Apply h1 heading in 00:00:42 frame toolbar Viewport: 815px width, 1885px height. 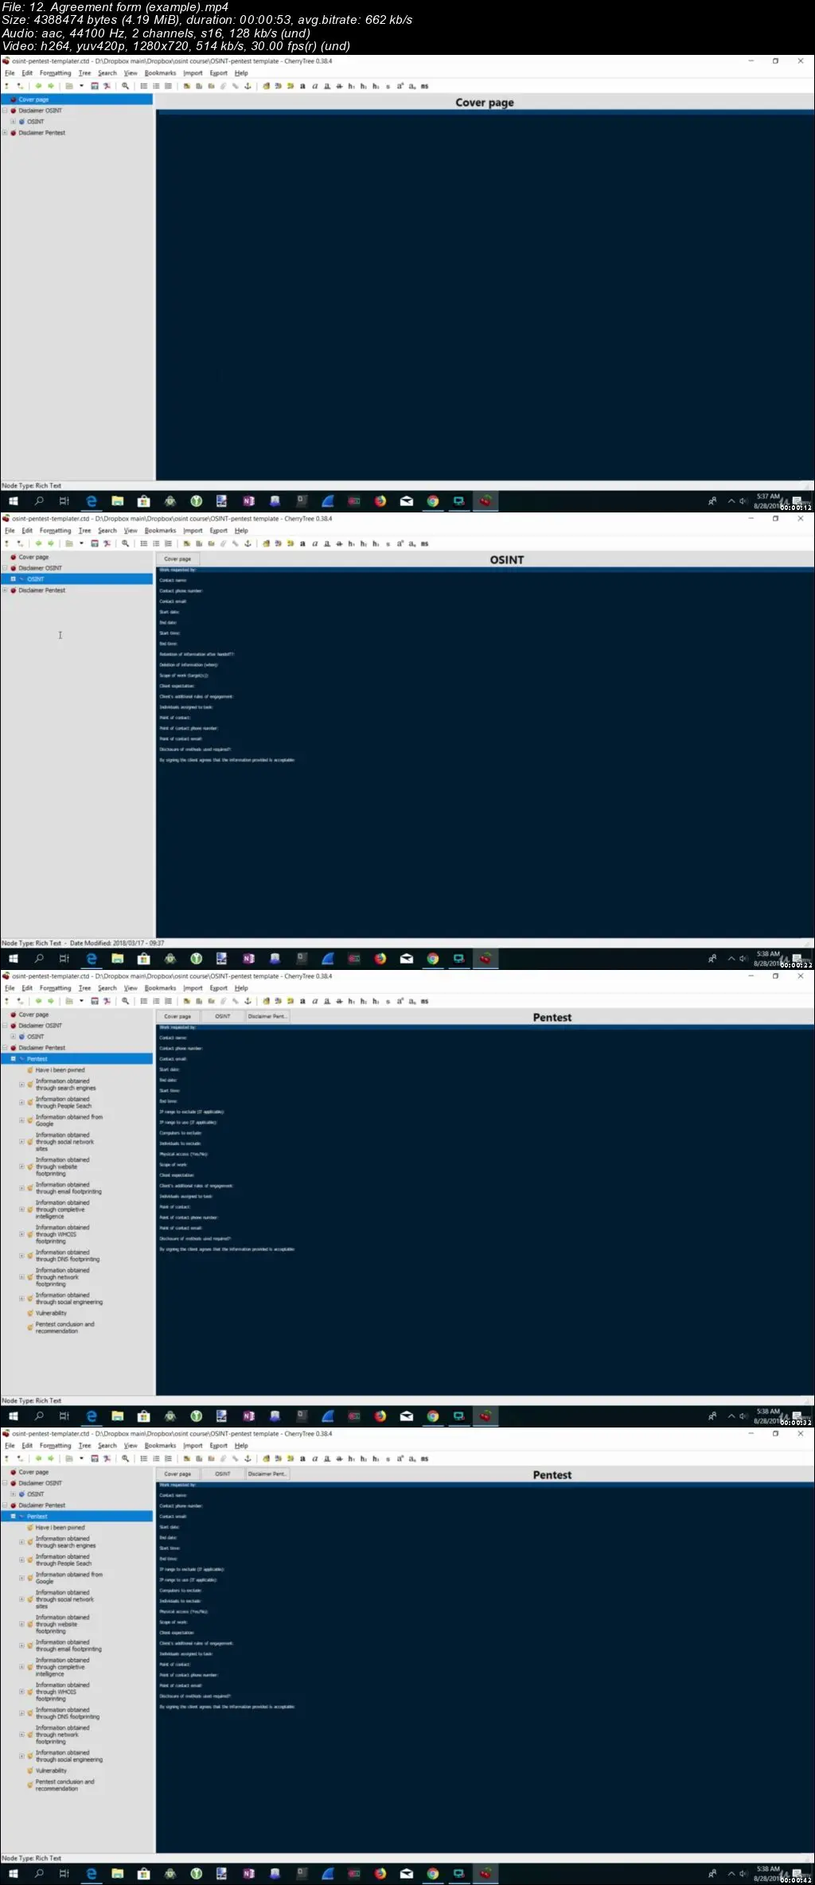tap(351, 1459)
